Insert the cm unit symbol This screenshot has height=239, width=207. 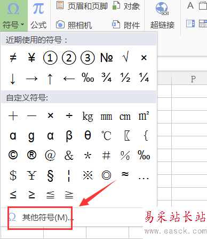pyautogui.click(x=125, y=117)
